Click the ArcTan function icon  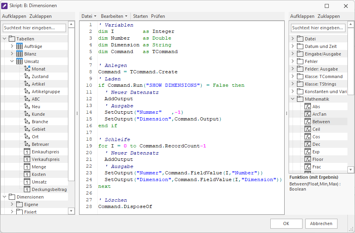click(308, 114)
